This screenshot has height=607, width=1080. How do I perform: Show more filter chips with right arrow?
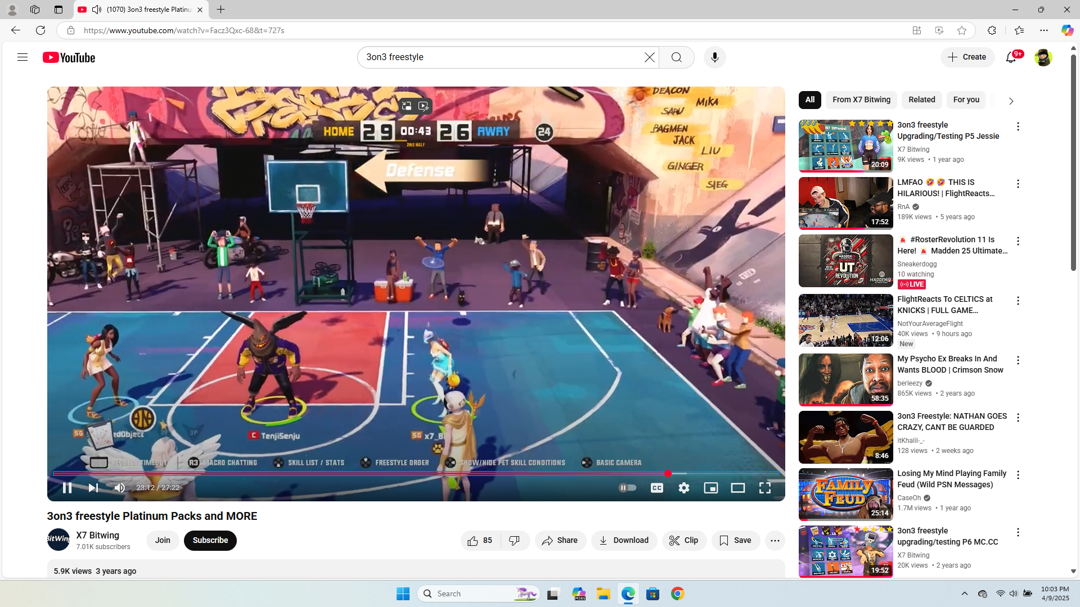click(1011, 101)
